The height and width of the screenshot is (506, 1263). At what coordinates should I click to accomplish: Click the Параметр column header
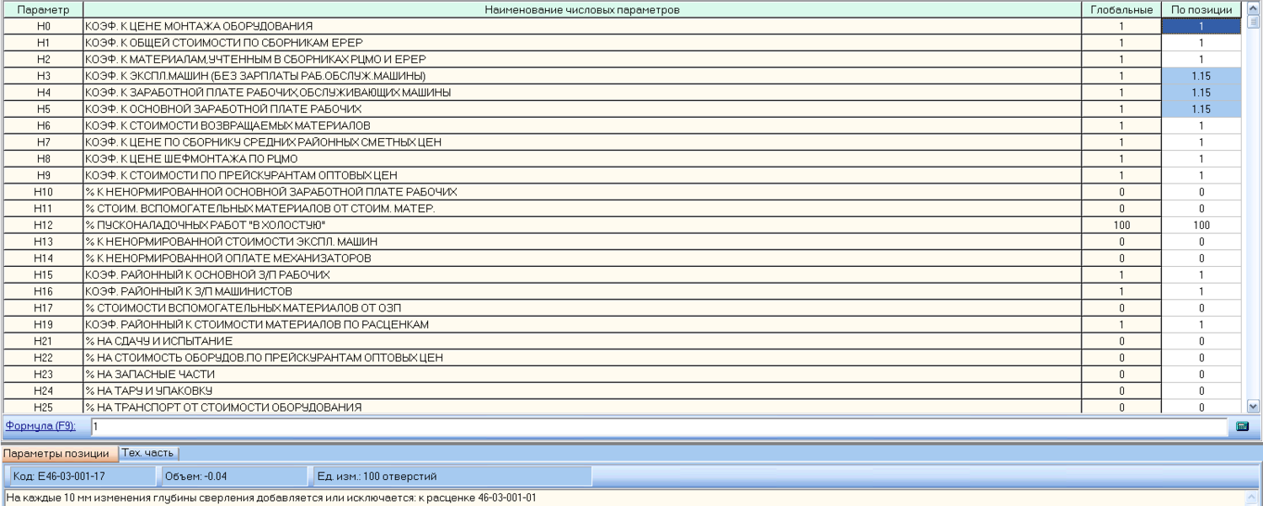pyautogui.click(x=43, y=10)
